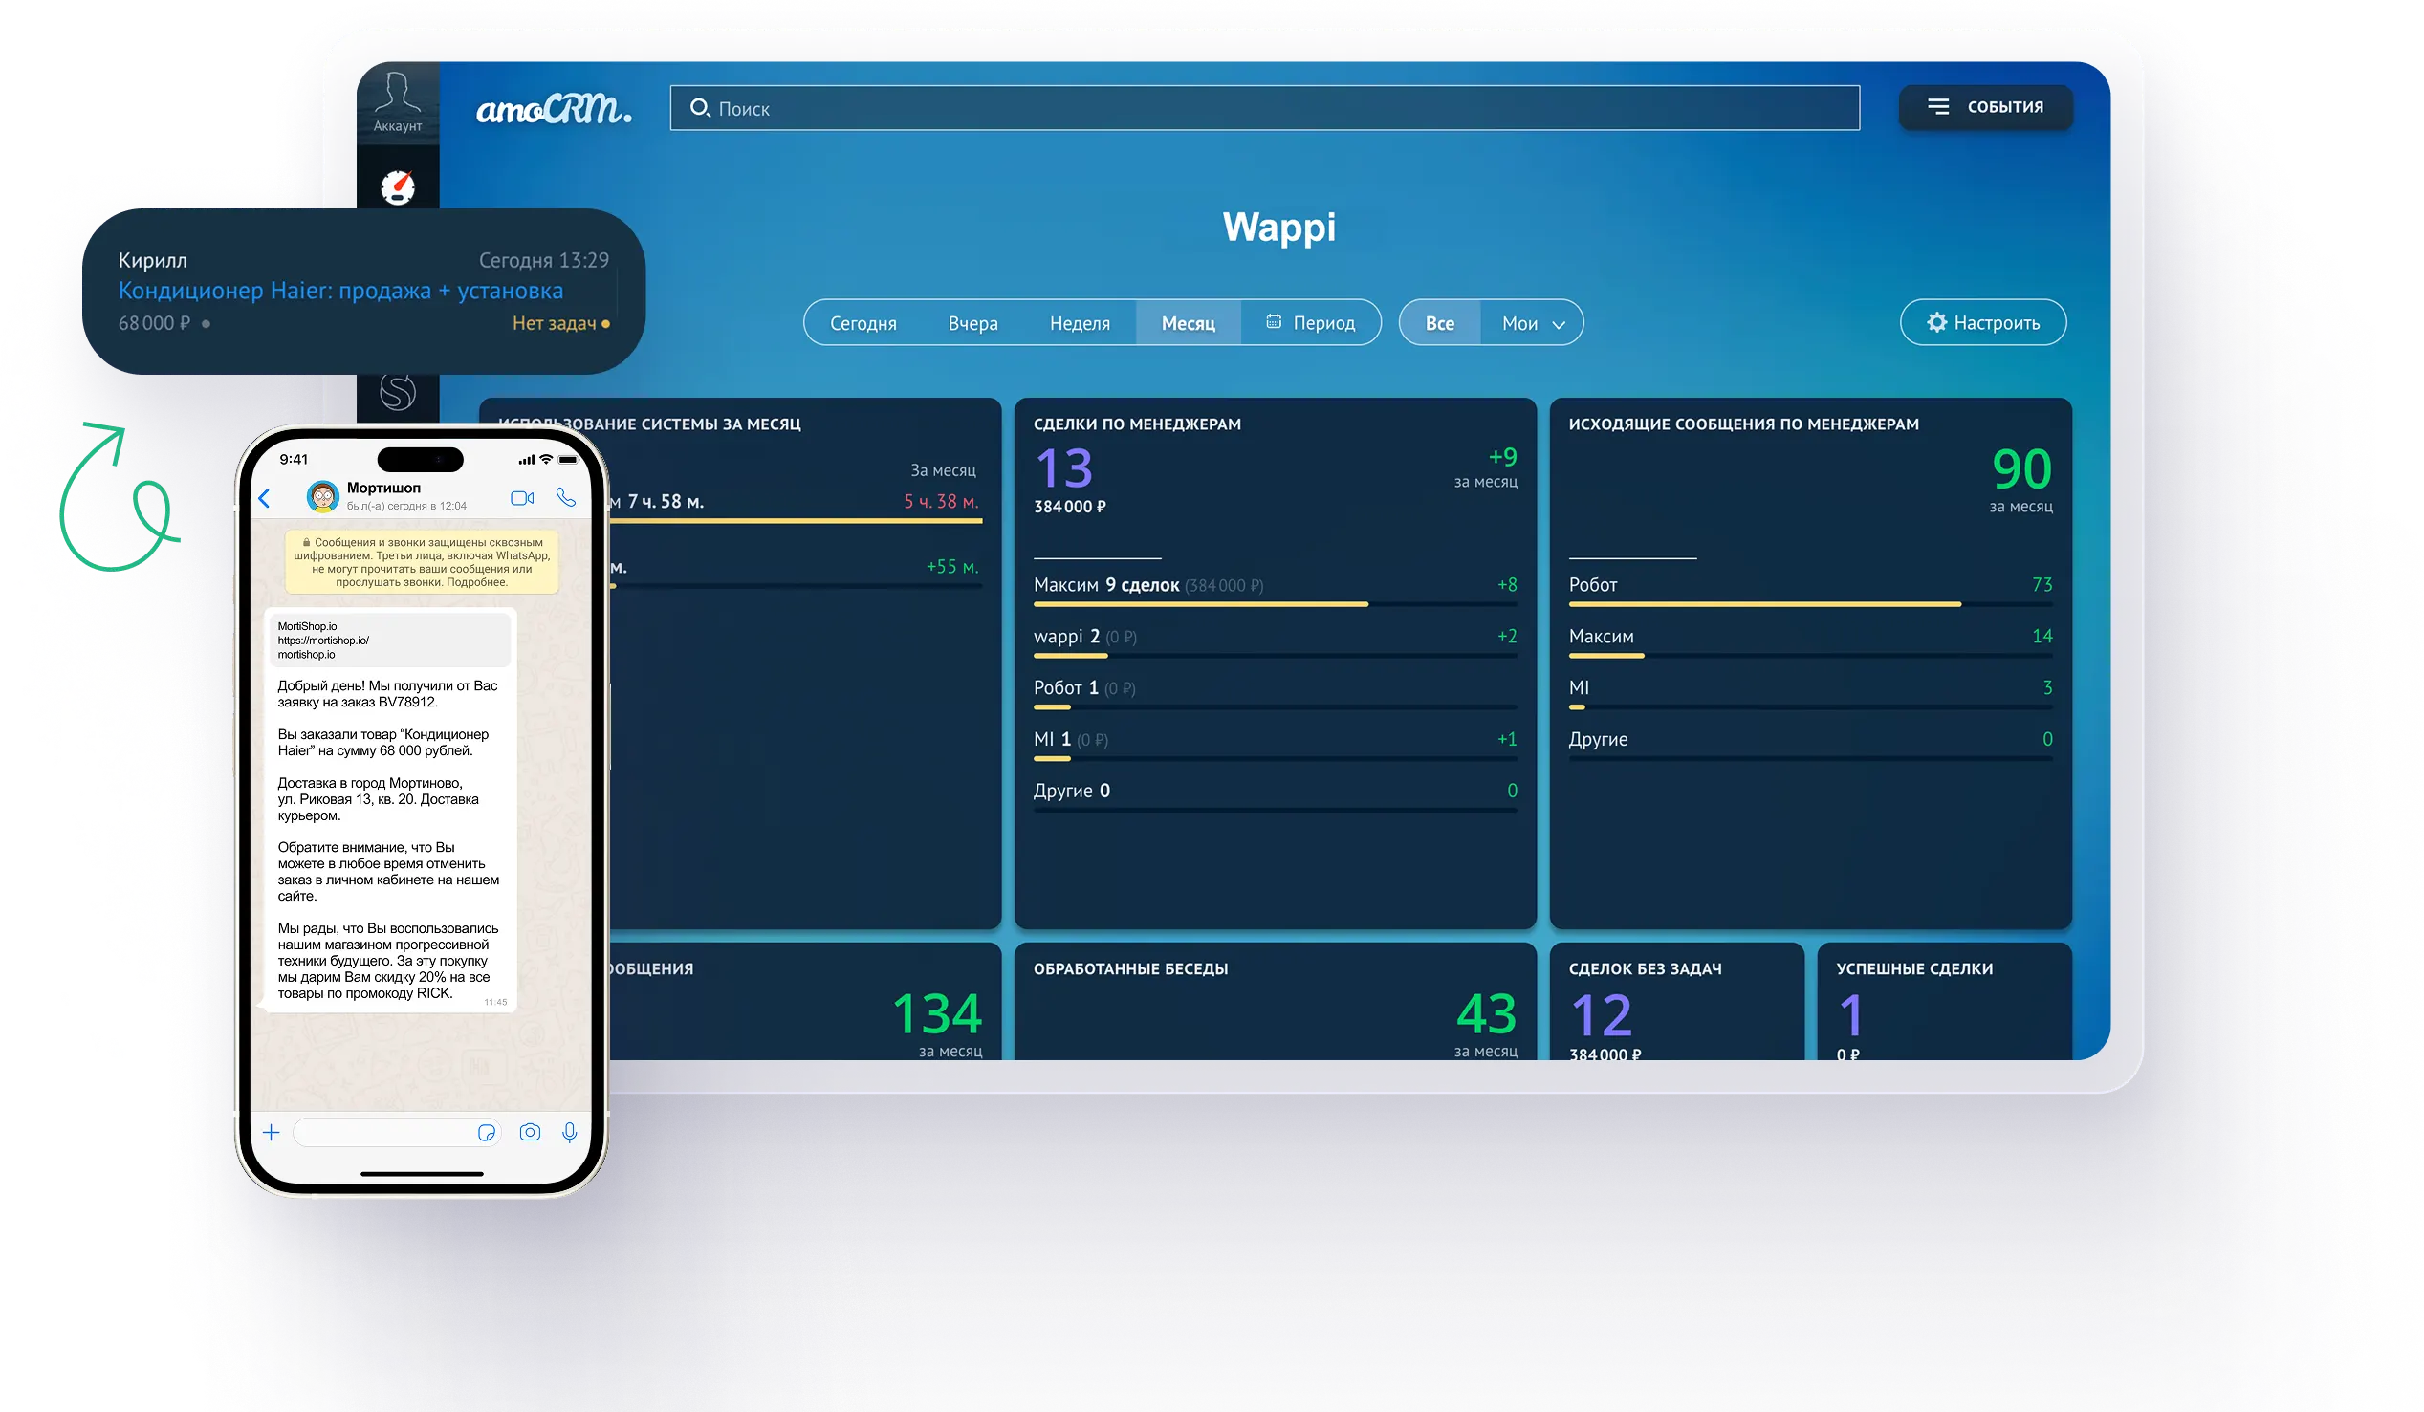The image size is (2424, 1412).
Task: Click the 90 outgoing messages total
Action: [2021, 468]
